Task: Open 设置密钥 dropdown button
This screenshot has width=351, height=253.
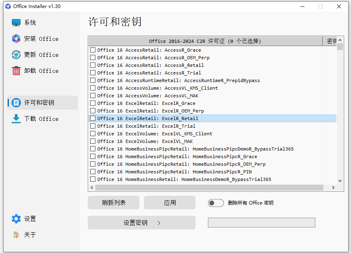Action: point(142,223)
